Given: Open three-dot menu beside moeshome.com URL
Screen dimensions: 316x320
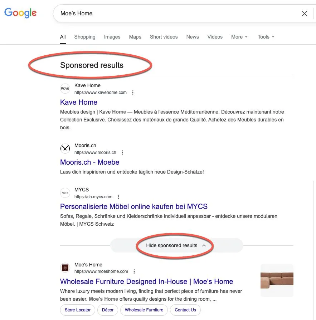Looking at the screenshot, I should click(134, 271).
